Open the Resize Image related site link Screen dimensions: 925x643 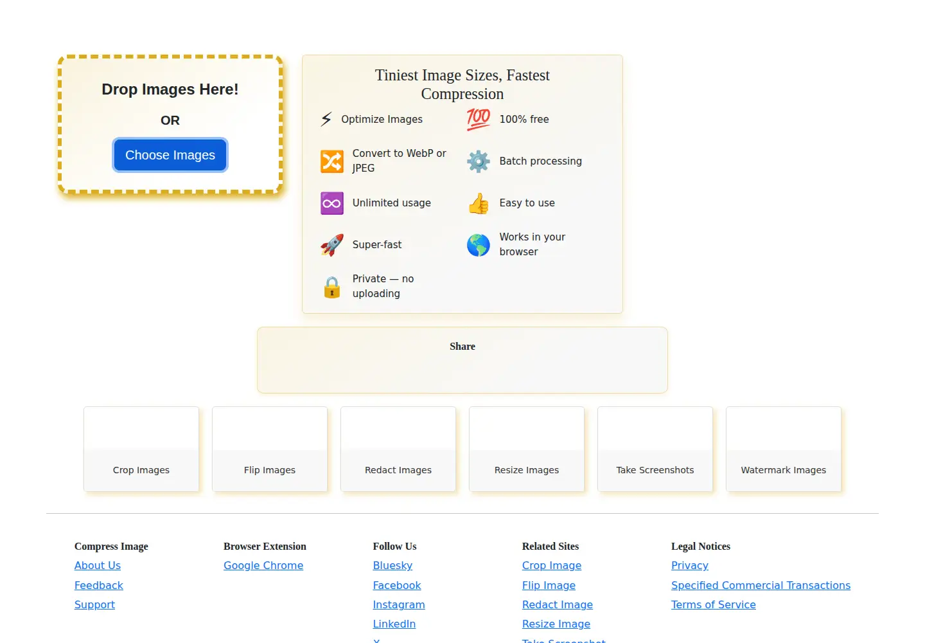pos(556,624)
